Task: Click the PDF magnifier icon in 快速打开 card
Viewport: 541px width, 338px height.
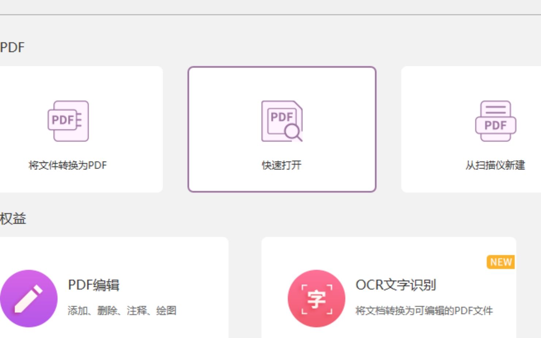Action: click(x=282, y=121)
